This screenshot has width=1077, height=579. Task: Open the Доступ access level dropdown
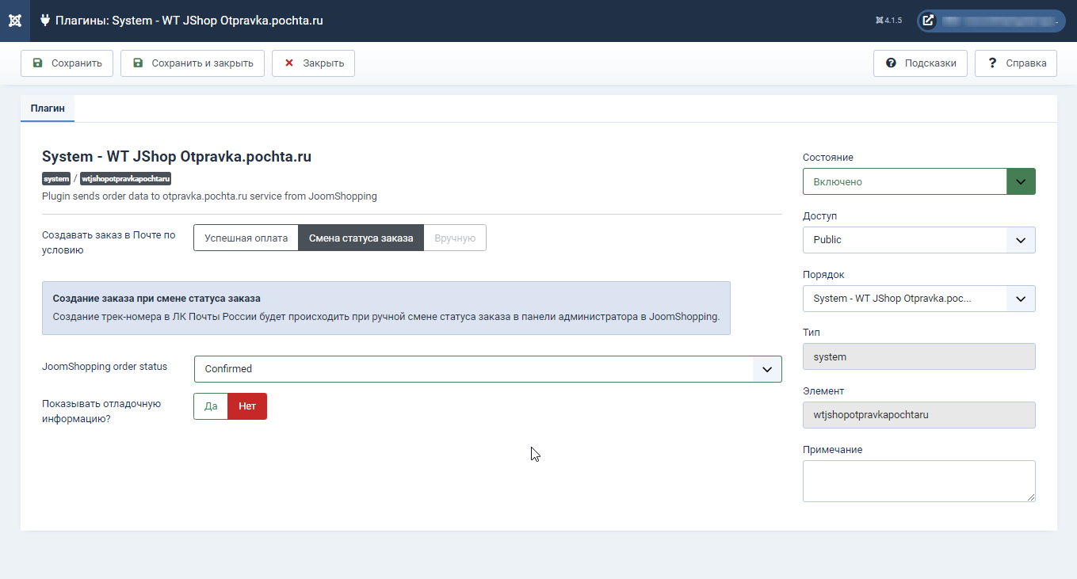coord(919,240)
